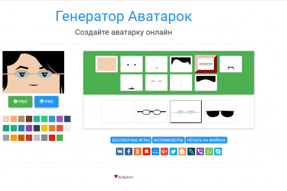
Task: Open the nose category tile
Action: click(181, 83)
